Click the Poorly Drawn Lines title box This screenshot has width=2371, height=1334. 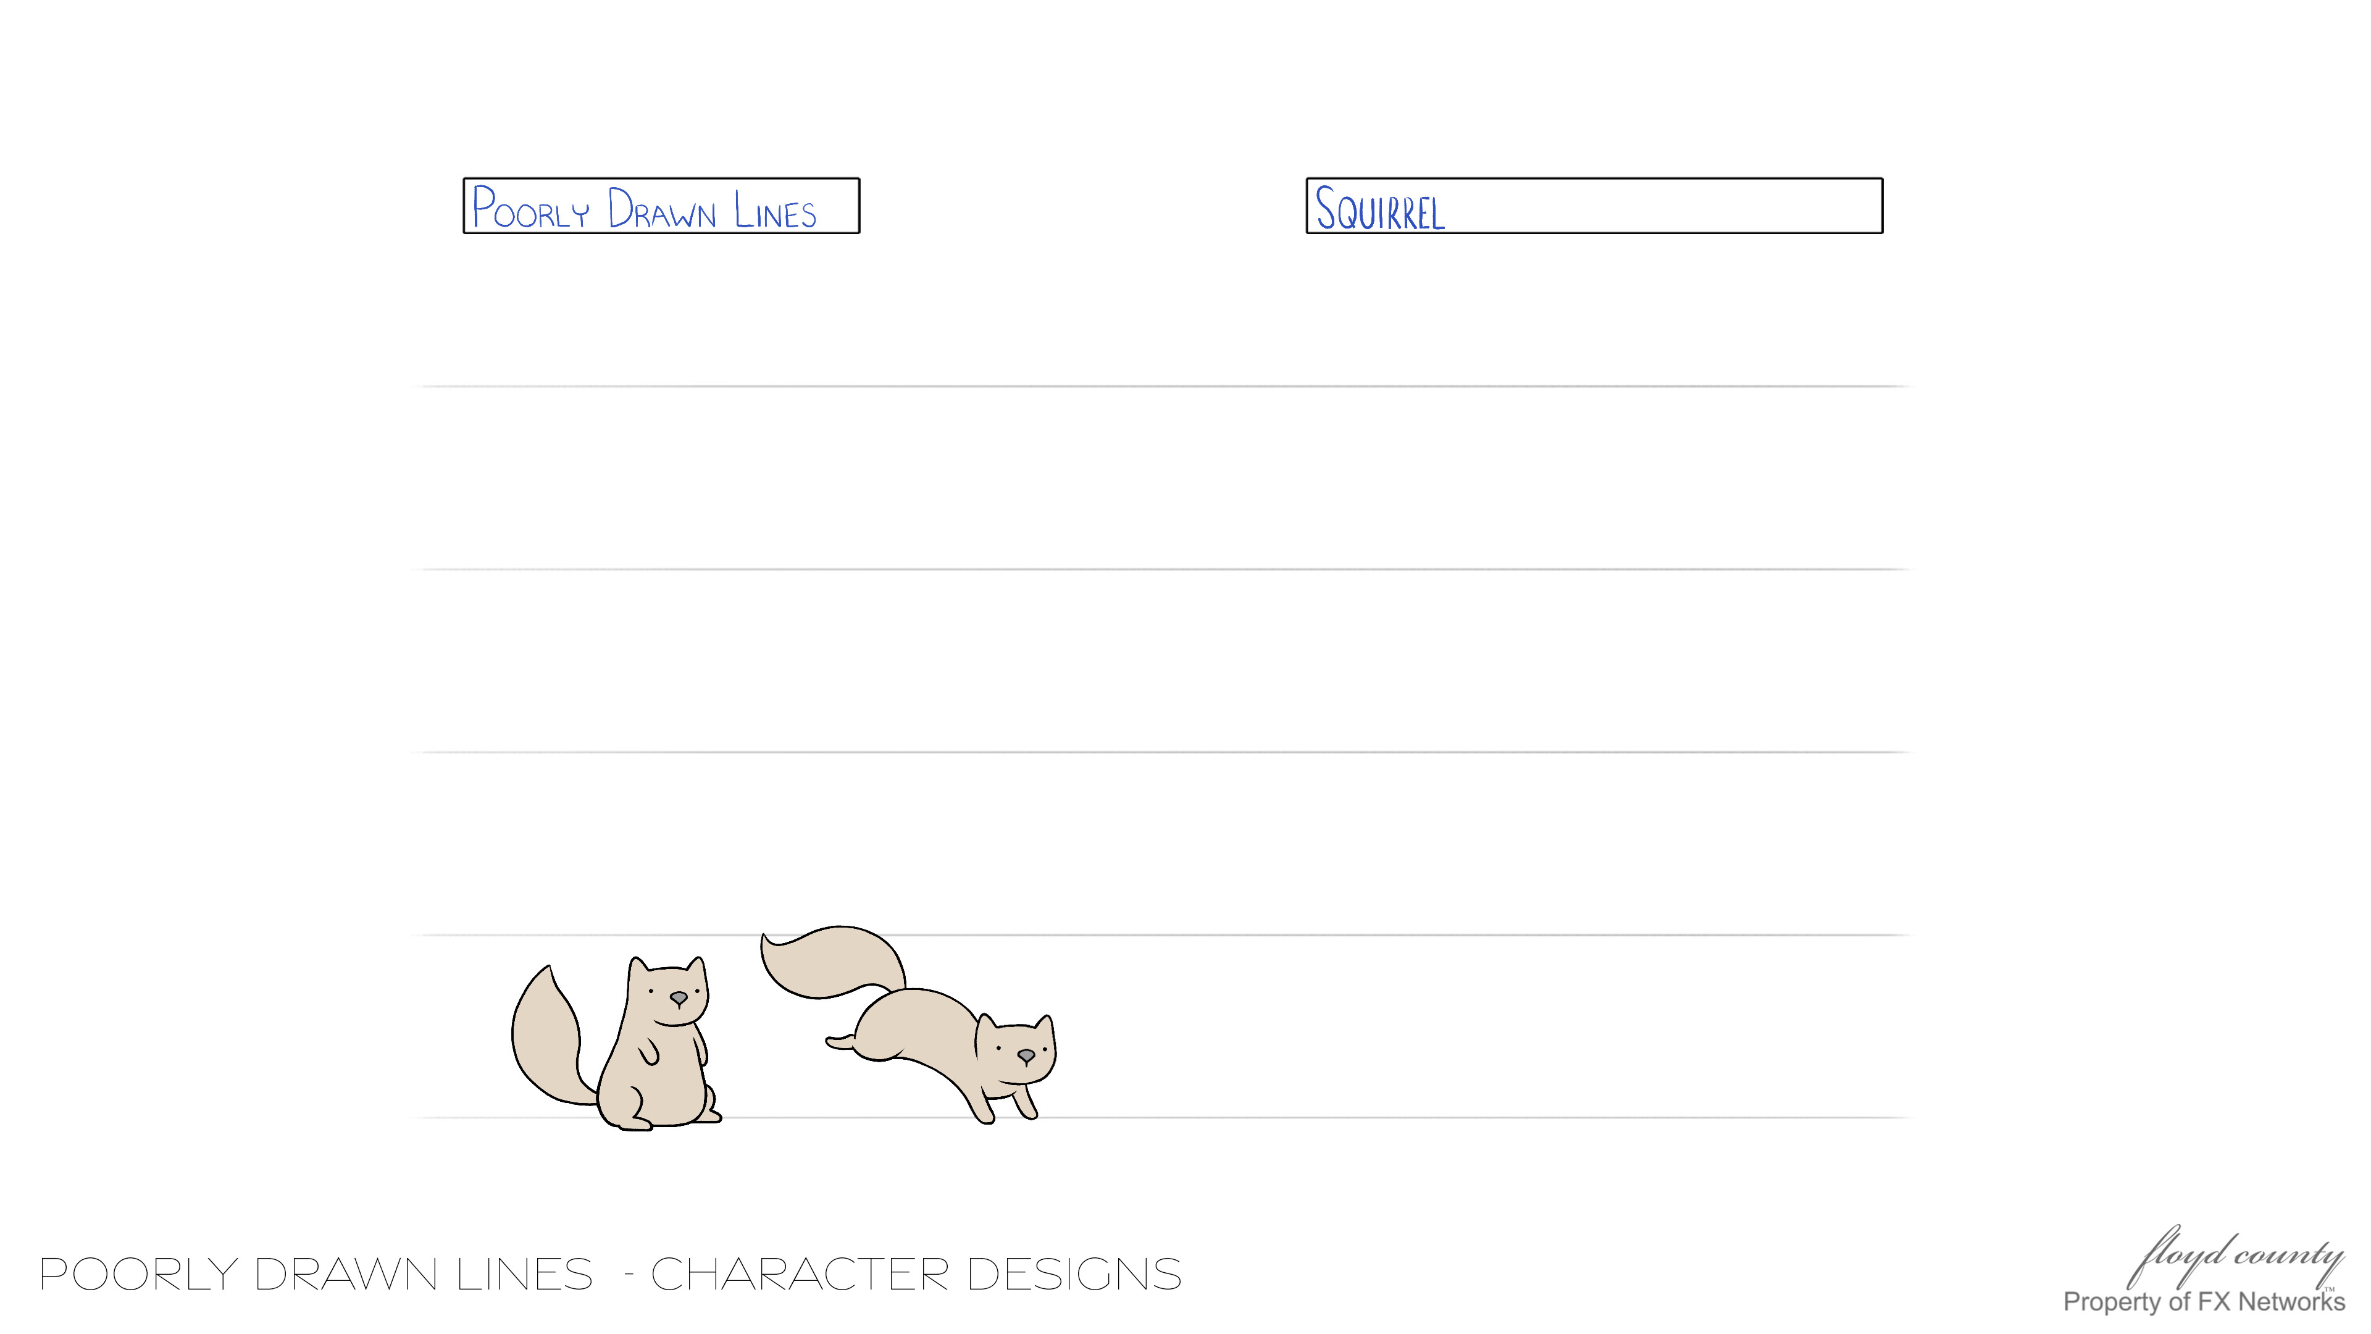click(661, 205)
